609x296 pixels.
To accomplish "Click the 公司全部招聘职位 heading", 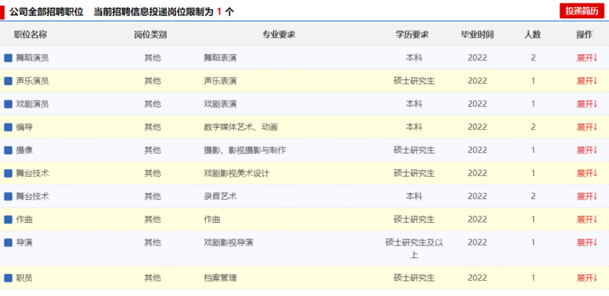I will (47, 12).
